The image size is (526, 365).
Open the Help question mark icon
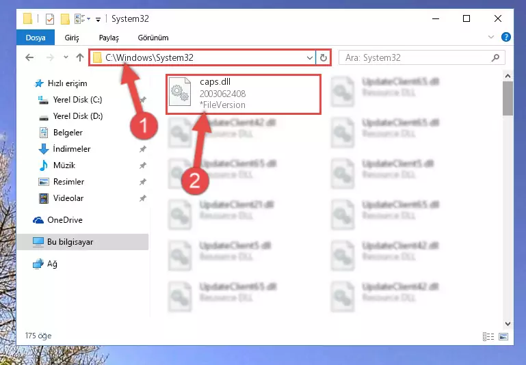click(506, 37)
